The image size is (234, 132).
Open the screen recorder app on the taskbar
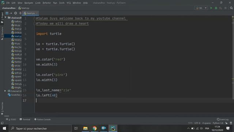(x=104, y=128)
